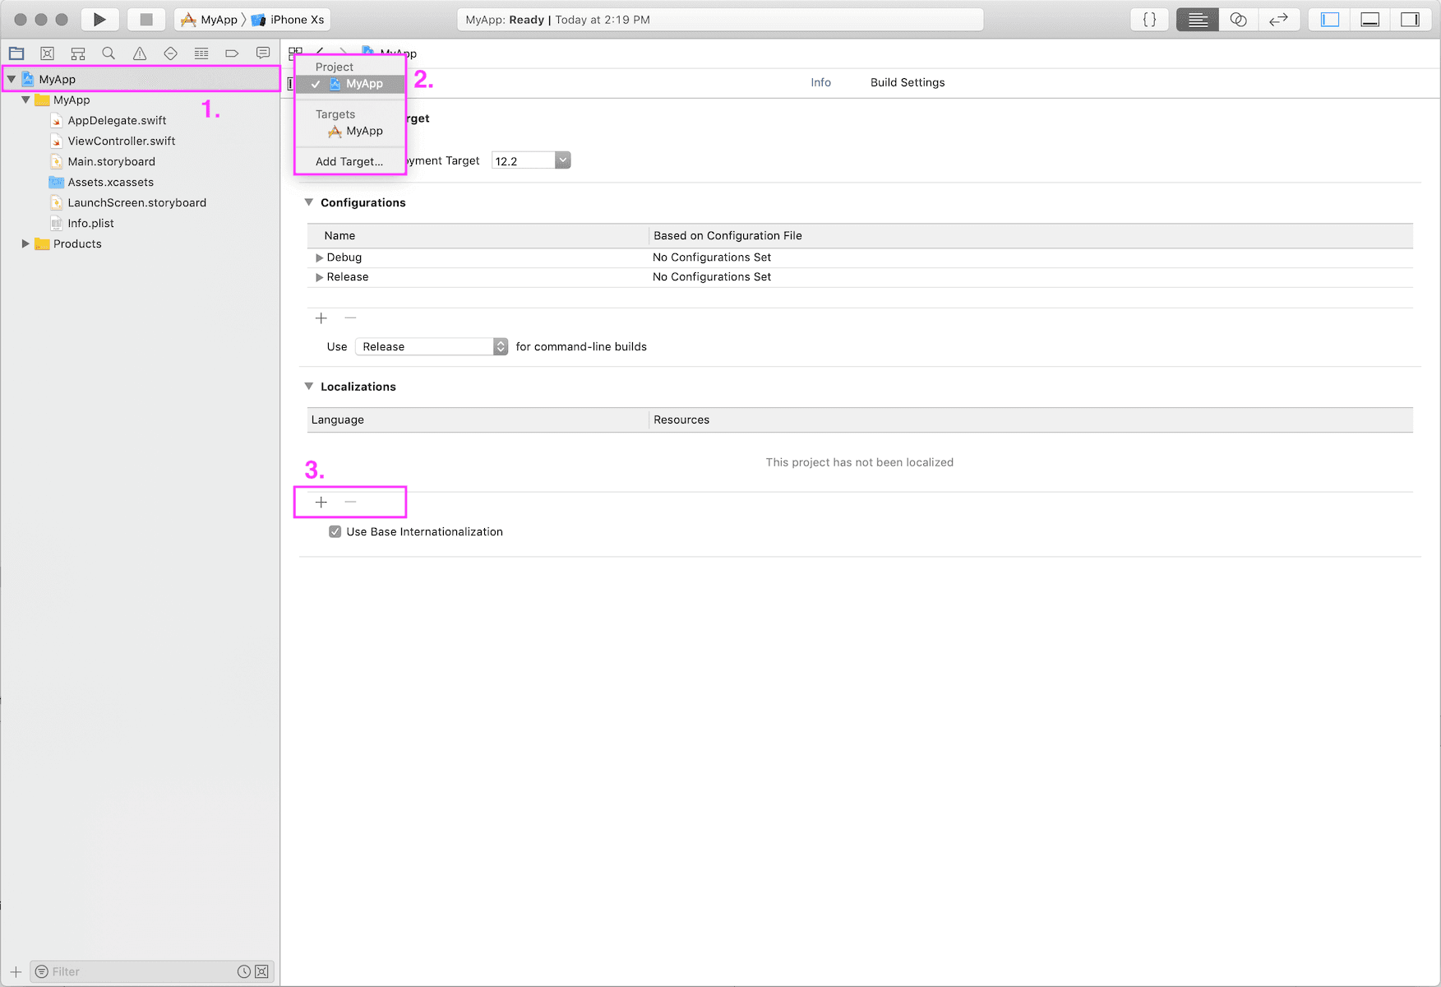Toggle the right Inspector panel
This screenshot has width=1441, height=987.
tap(1410, 20)
